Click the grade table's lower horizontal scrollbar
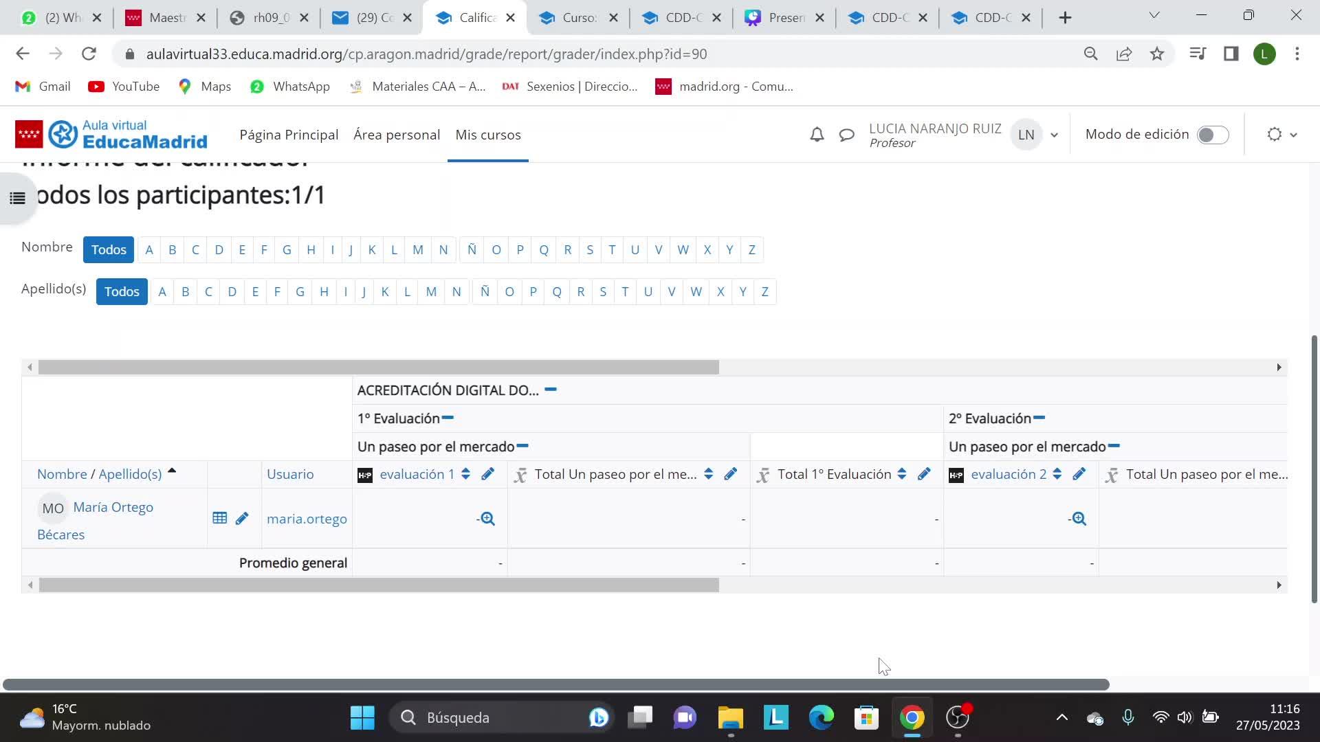The image size is (1320, 742). point(378,585)
